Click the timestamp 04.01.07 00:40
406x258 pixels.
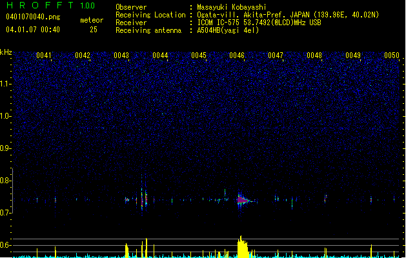click(33, 30)
